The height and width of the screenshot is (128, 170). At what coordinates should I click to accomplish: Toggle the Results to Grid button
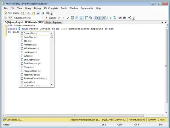click(100, 18)
